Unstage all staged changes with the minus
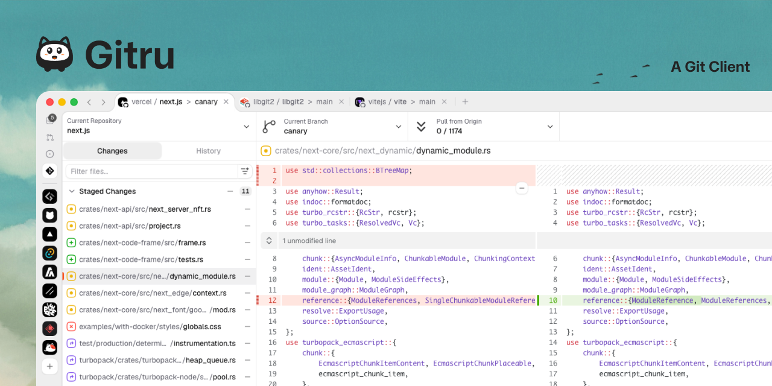 (x=230, y=191)
